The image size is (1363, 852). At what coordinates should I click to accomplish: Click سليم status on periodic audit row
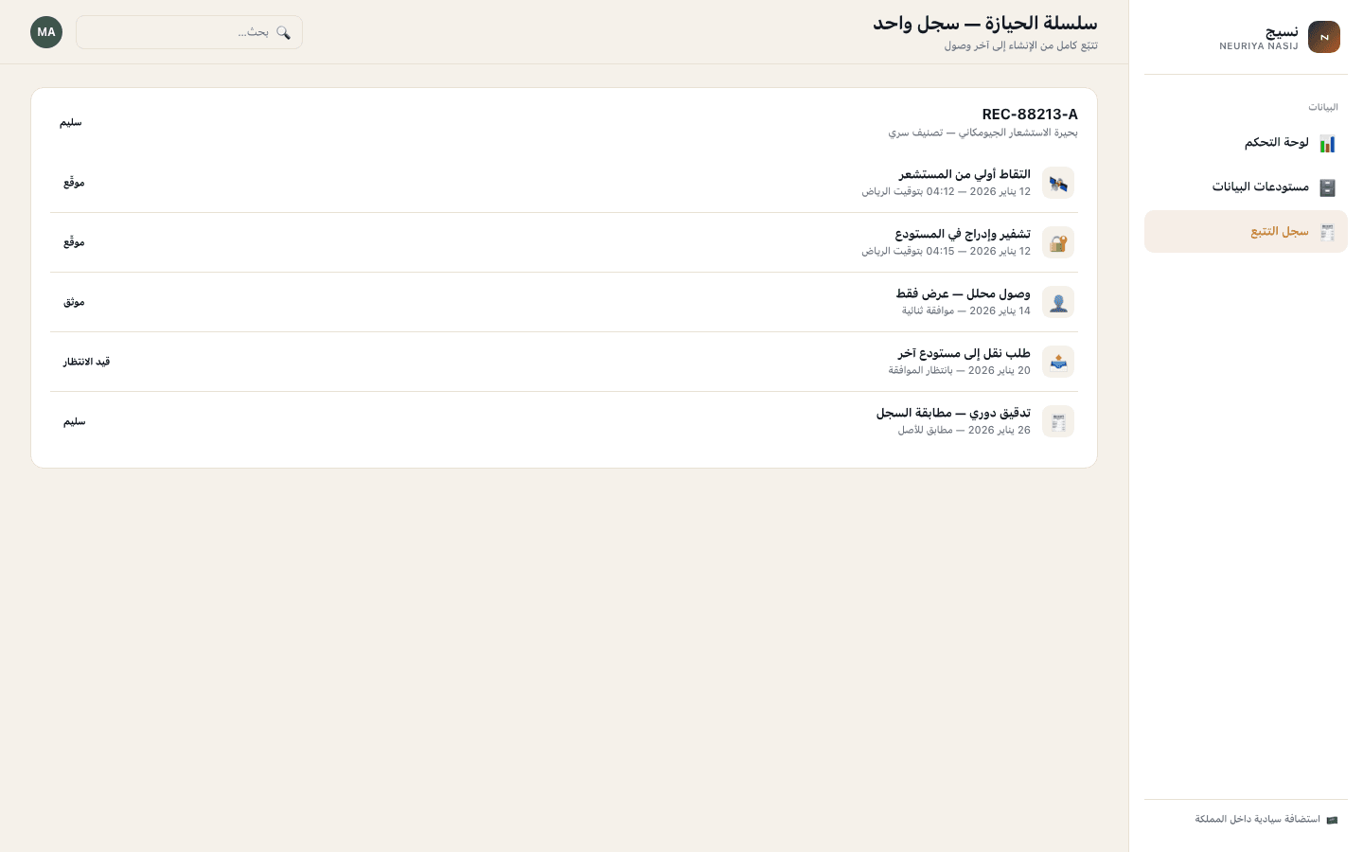(75, 421)
